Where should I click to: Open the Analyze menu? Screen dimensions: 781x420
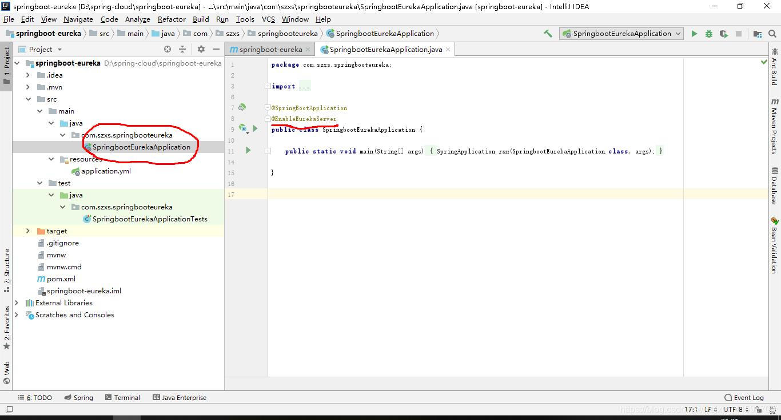click(138, 19)
